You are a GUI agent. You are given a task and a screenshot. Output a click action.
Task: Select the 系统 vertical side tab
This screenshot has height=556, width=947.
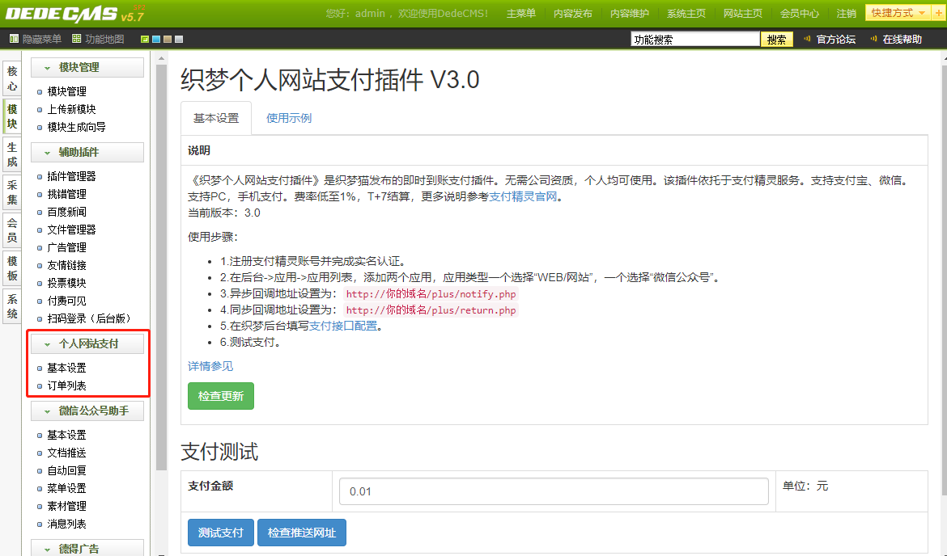point(12,306)
